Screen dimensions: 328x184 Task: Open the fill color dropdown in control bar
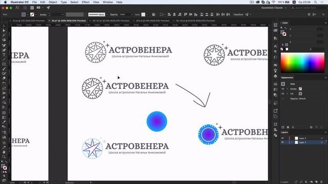pos(27,15)
